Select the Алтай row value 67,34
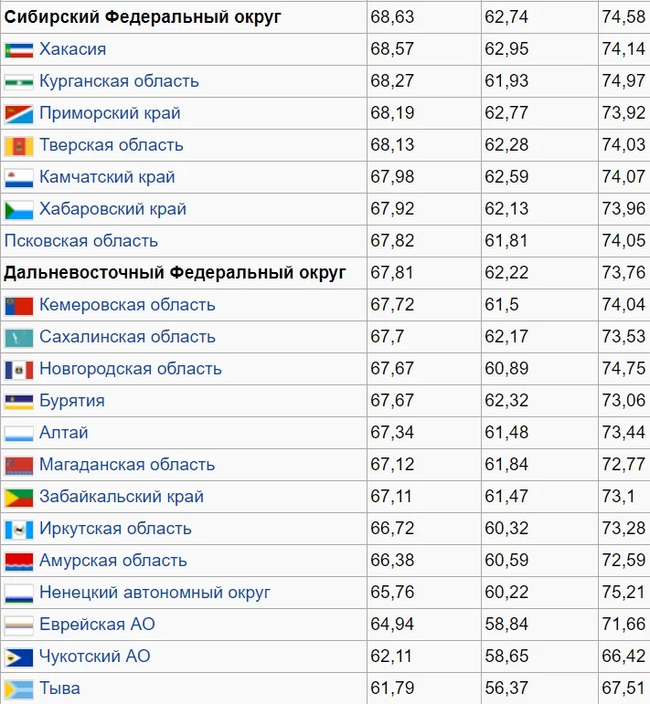This screenshot has height=704, width=650. click(x=392, y=433)
